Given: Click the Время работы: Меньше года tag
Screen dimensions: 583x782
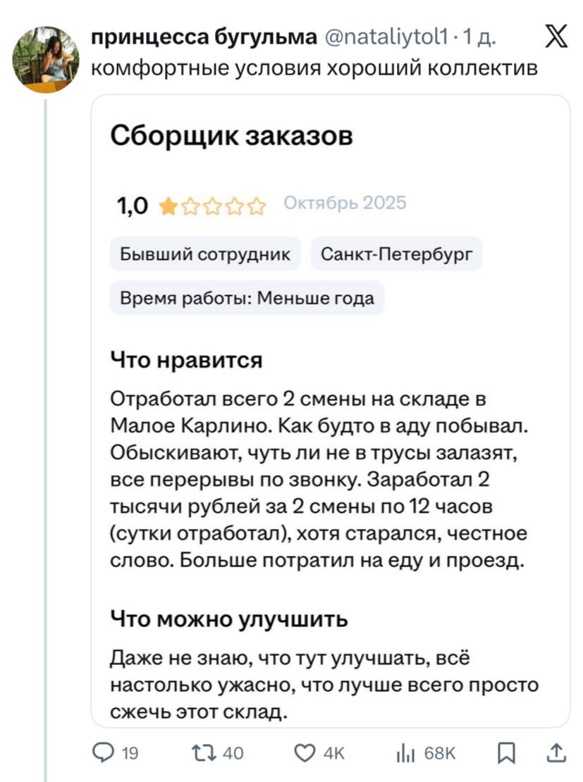Looking at the screenshot, I should point(247,298).
